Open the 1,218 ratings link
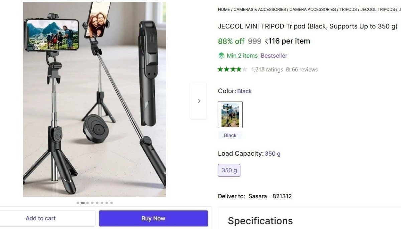 click(x=268, y=69)
